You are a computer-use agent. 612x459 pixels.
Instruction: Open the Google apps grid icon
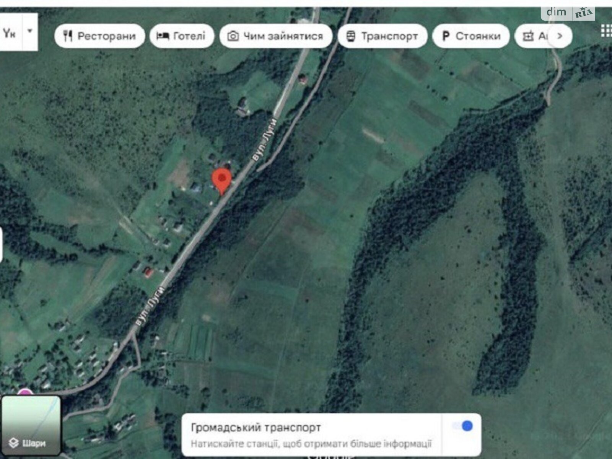coord(606,31)
